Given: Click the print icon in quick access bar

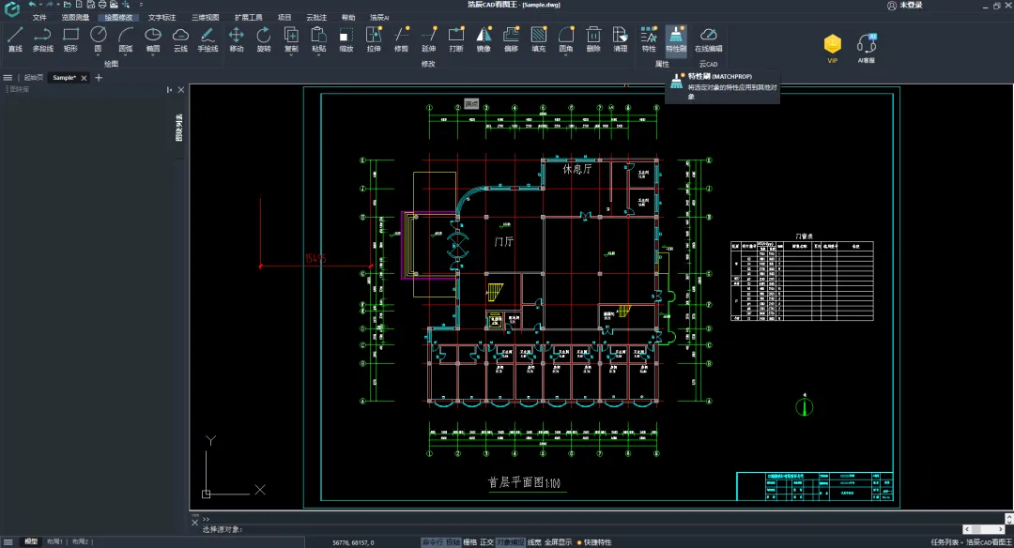Looking at the screenshot, I should (x=102, y=5).
